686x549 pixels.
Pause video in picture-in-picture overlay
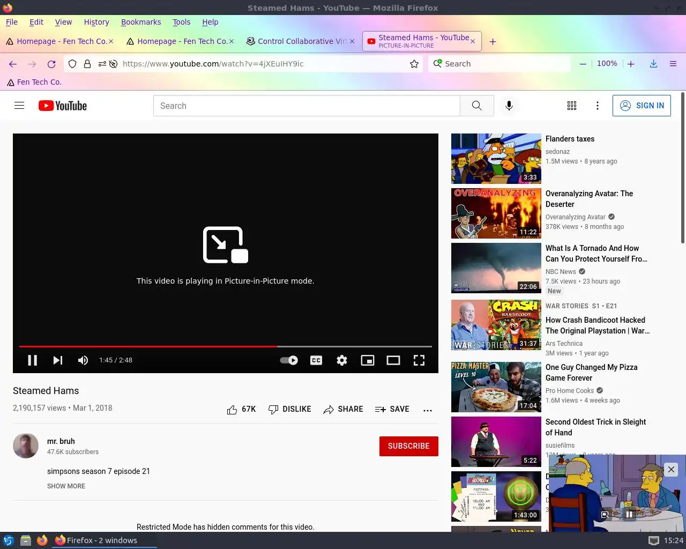(630, 515)
